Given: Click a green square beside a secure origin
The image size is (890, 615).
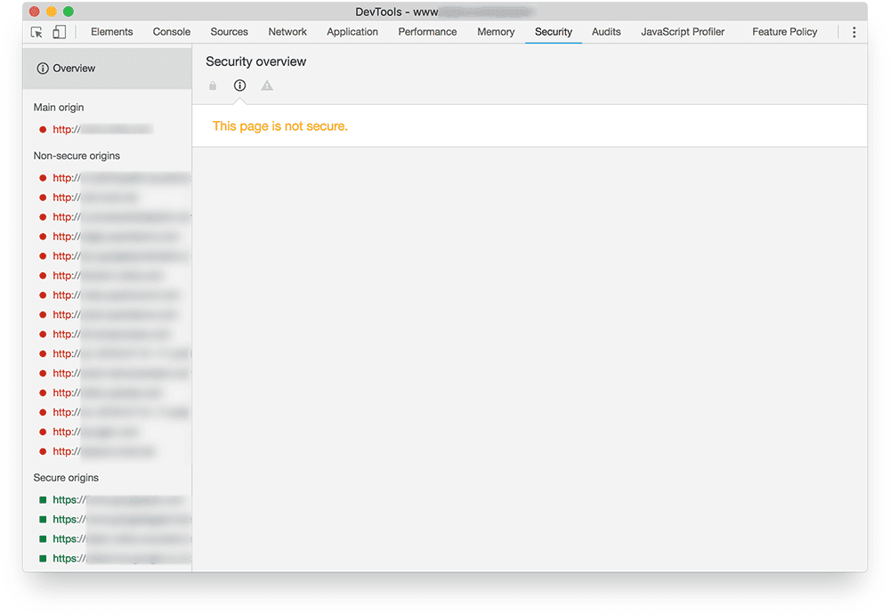Looking at the screenshot, I should pos(41,499).
